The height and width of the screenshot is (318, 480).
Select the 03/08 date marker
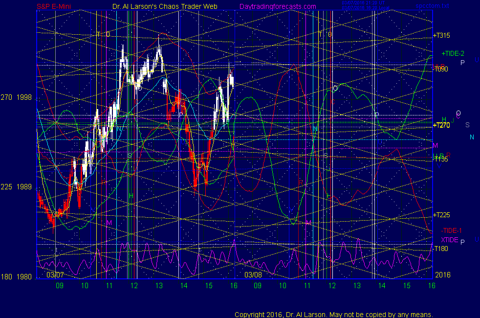click(x=253, y=274)
